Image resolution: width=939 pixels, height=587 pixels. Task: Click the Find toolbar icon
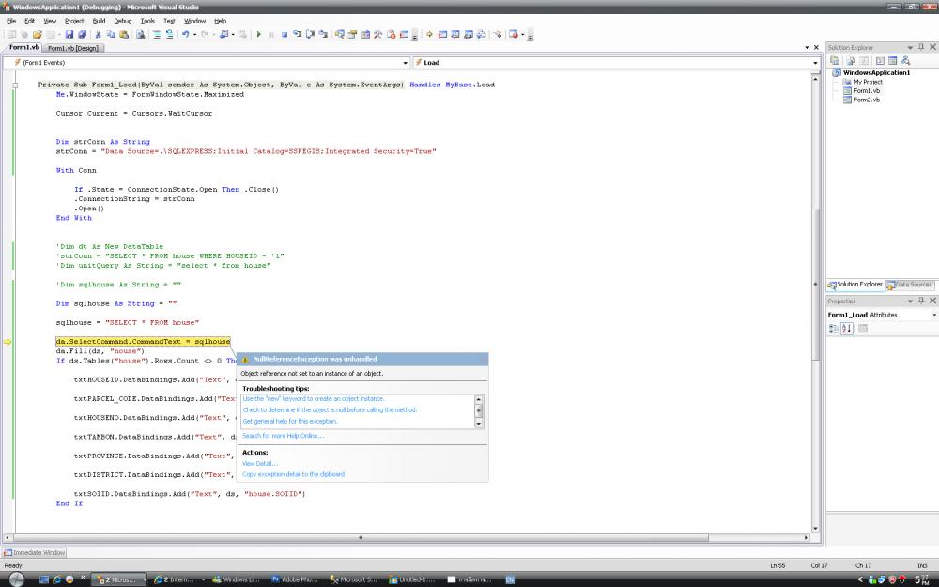pyautogui.click(x=140, y=35)
